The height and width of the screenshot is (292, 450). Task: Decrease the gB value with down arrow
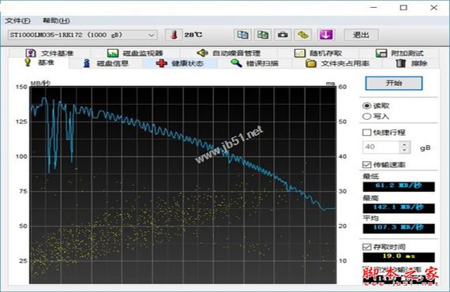coord(404,150)
